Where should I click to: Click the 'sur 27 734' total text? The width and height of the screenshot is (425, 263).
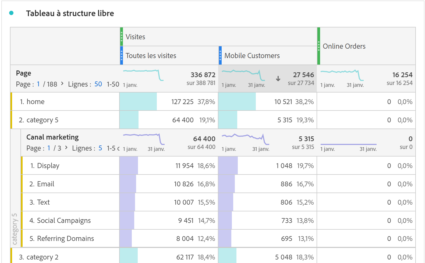pos(301,83)
